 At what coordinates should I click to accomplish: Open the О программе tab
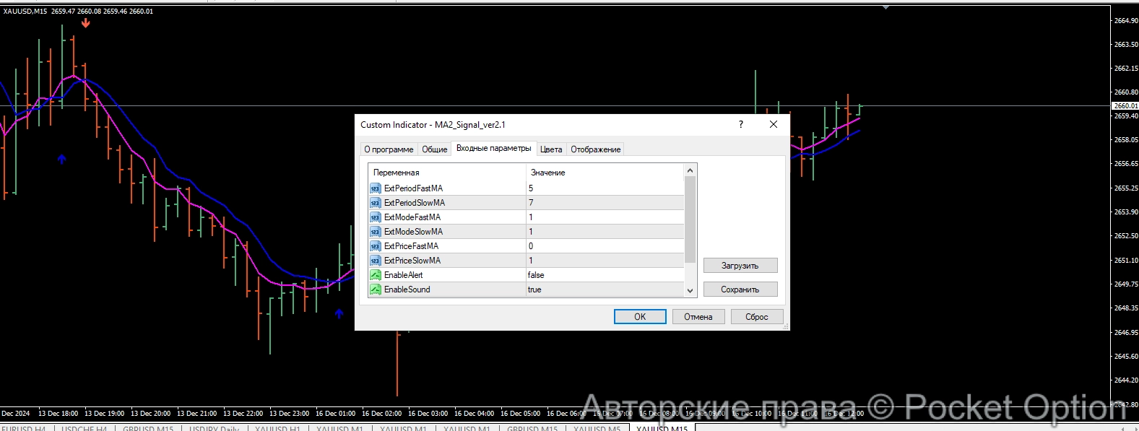click(x=389, y=149)
